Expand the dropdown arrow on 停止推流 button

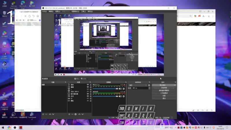(175, 85)
